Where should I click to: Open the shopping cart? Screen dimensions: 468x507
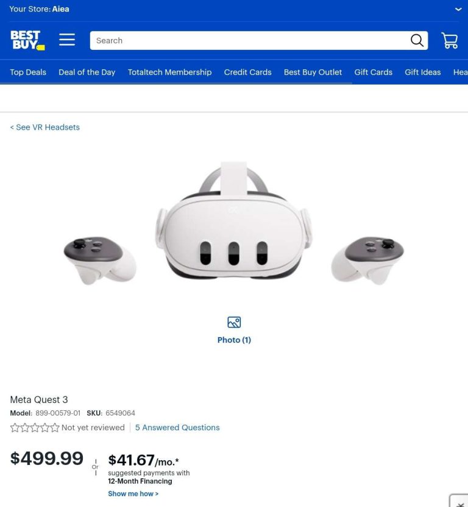pyautogui.click(x=450, y=40)
